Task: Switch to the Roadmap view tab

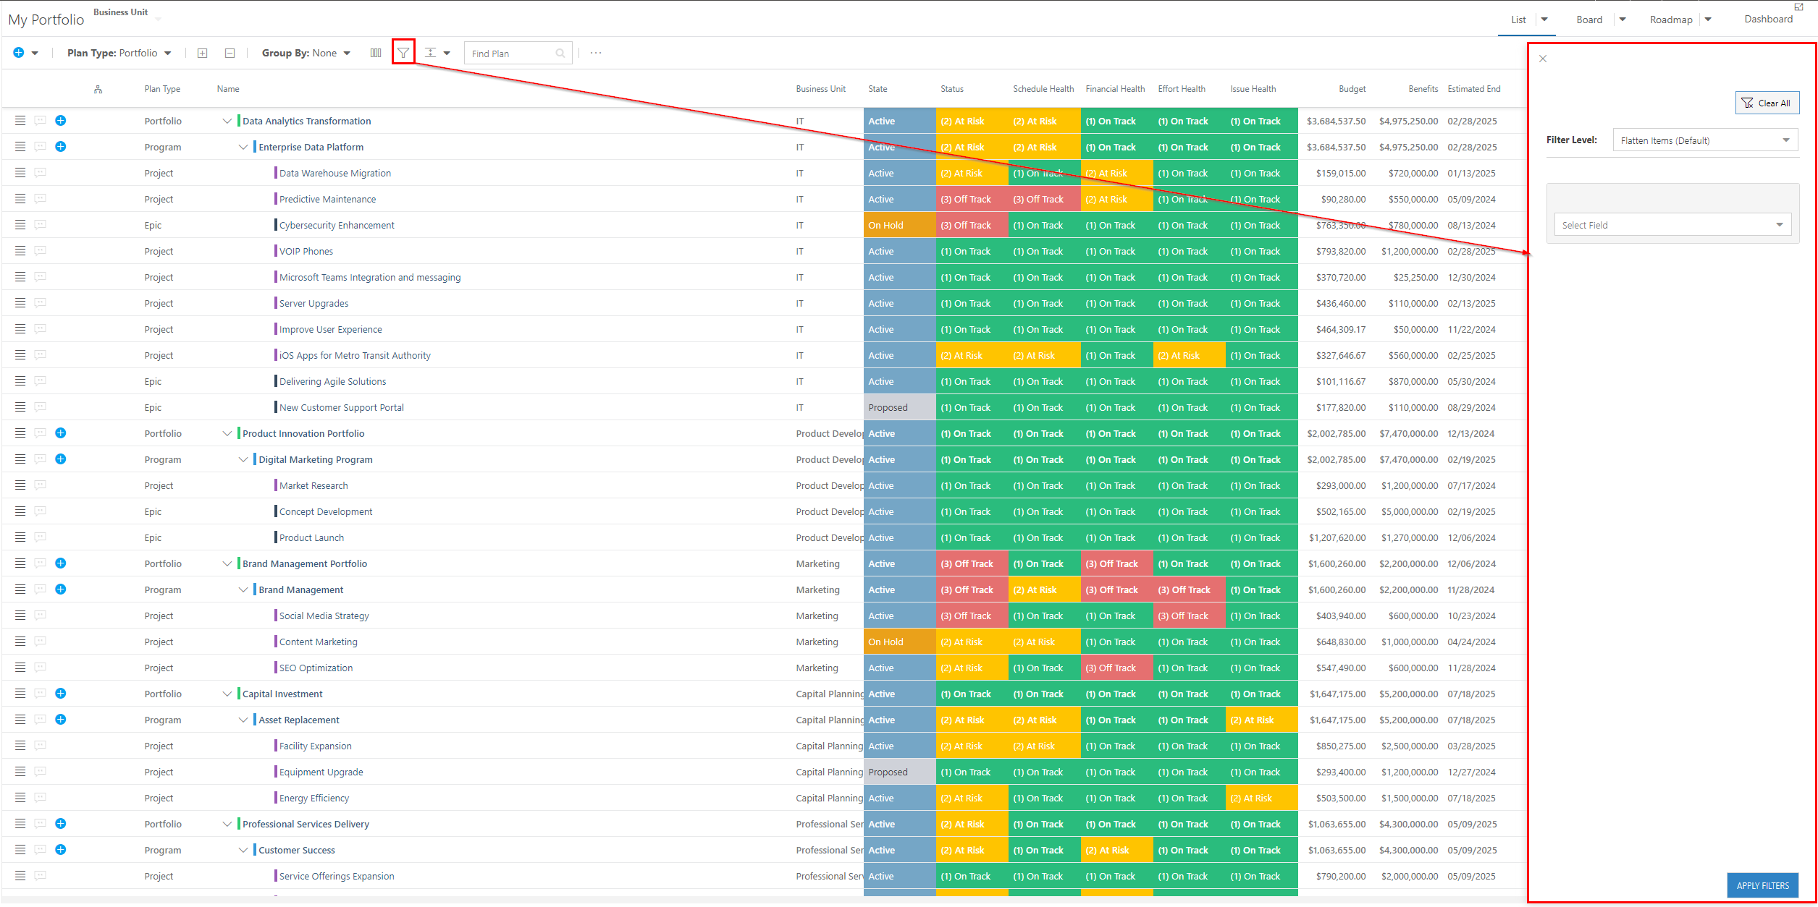Action: point(1671,20)
